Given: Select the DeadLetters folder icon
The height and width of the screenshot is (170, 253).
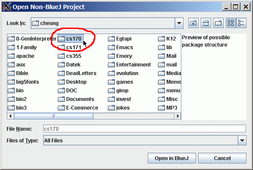Looking at the screenshot, I should click(x=61, y=73).
